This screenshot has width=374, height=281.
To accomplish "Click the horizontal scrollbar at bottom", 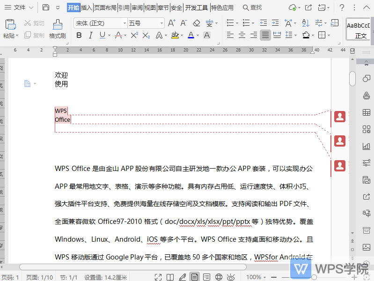I will point(131,267).
